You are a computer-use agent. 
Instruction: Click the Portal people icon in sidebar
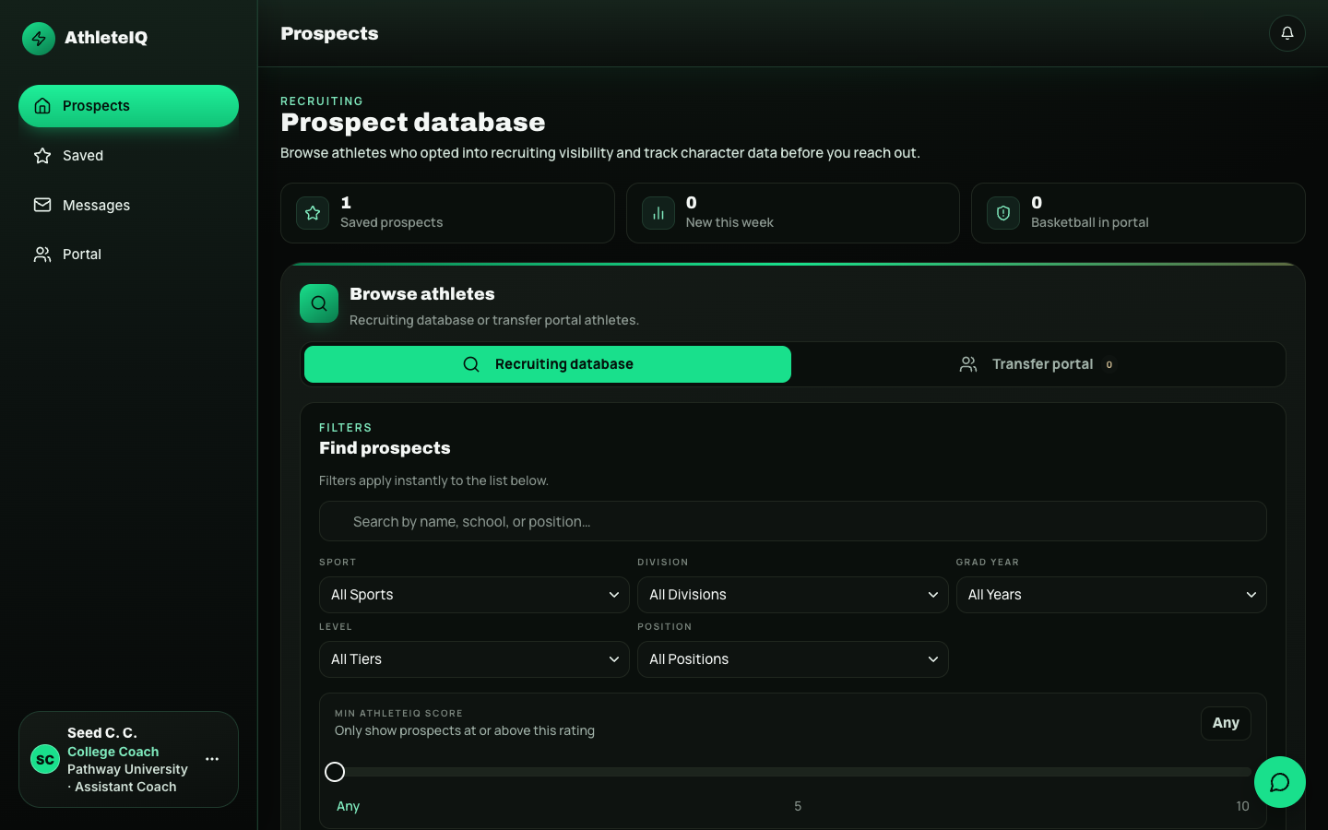pos(42,255)
